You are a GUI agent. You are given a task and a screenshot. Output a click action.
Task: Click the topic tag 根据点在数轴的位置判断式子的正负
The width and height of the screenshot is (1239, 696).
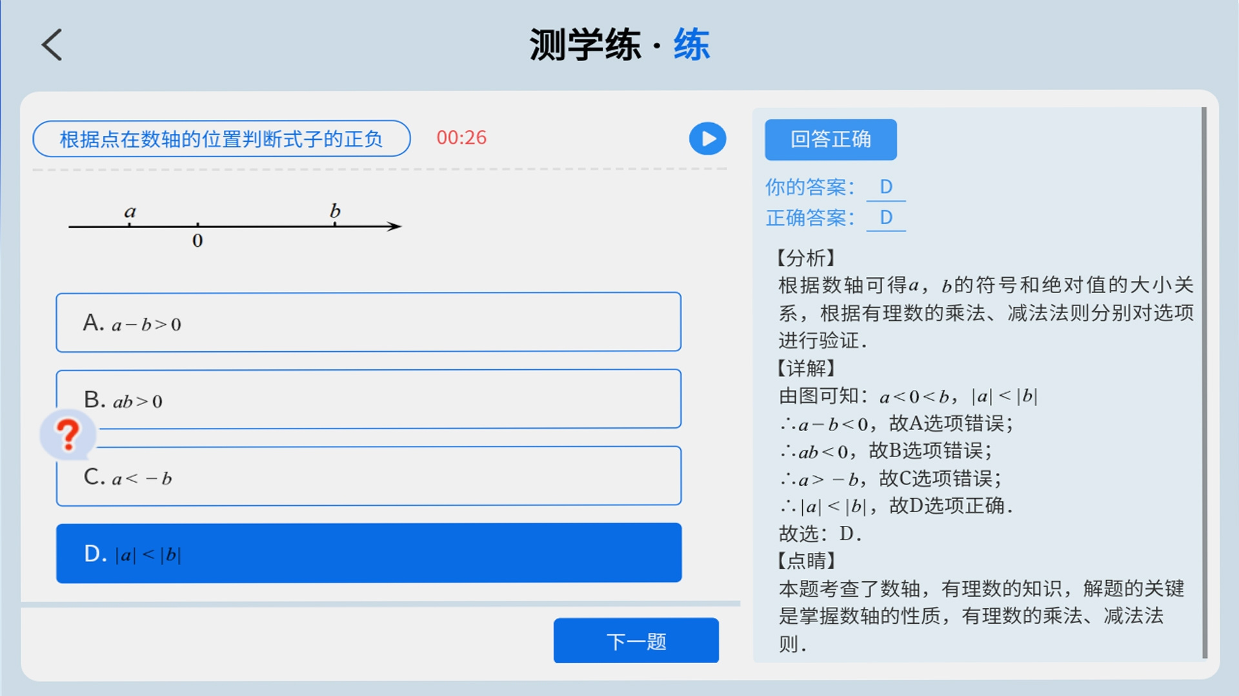[x=221, y=139]
